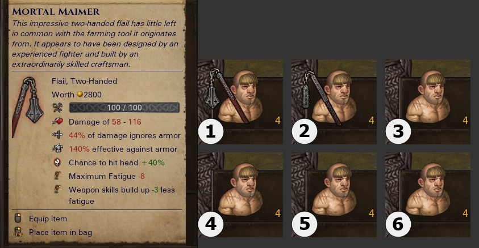Click the gold coin icon by 2800
The width and height of the screenshot is (479, 248).
pos(80,95)
